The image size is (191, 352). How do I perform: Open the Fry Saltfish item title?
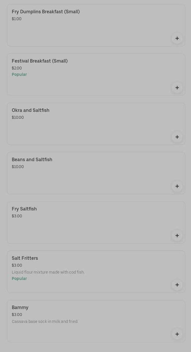point(24,209)
